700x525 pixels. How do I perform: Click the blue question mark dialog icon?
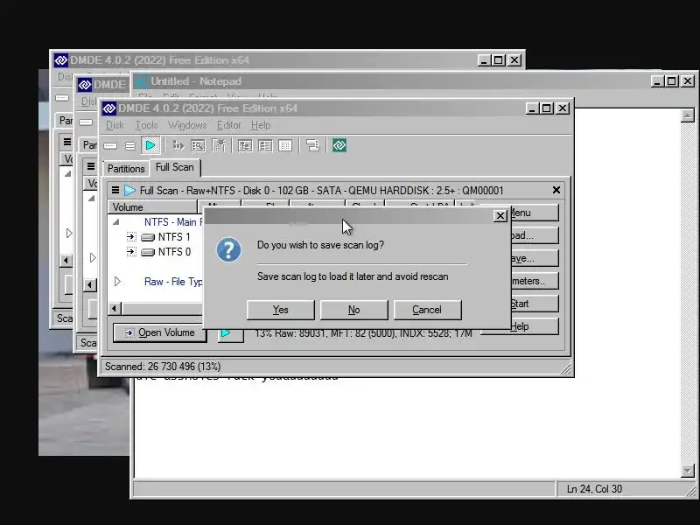point(228,250)
